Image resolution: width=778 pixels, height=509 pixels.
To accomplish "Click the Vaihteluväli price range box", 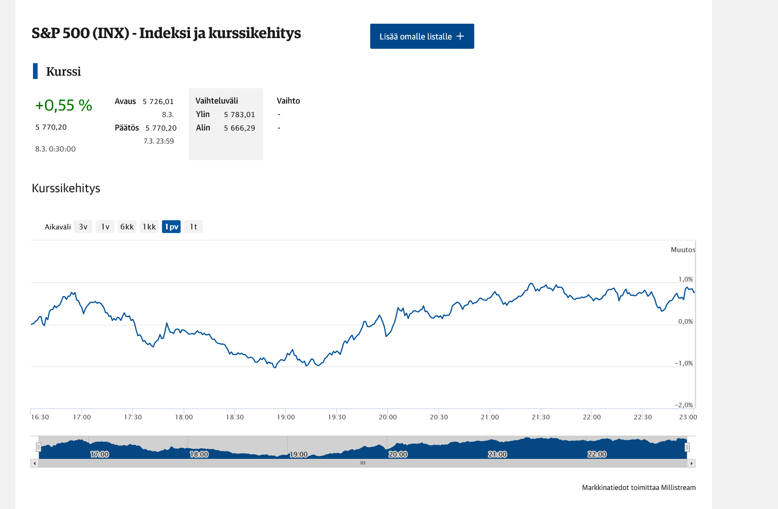I will click(x=226, y=124).
